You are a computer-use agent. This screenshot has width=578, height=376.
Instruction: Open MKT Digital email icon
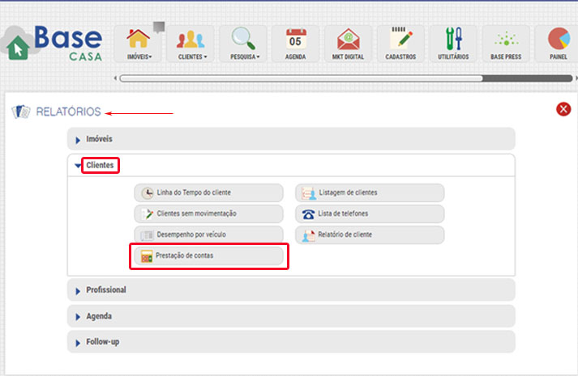coord(349,44)
